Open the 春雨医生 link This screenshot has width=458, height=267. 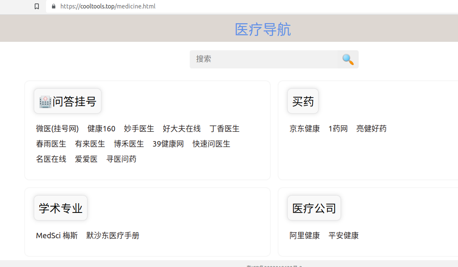click(x=51, y=144)
